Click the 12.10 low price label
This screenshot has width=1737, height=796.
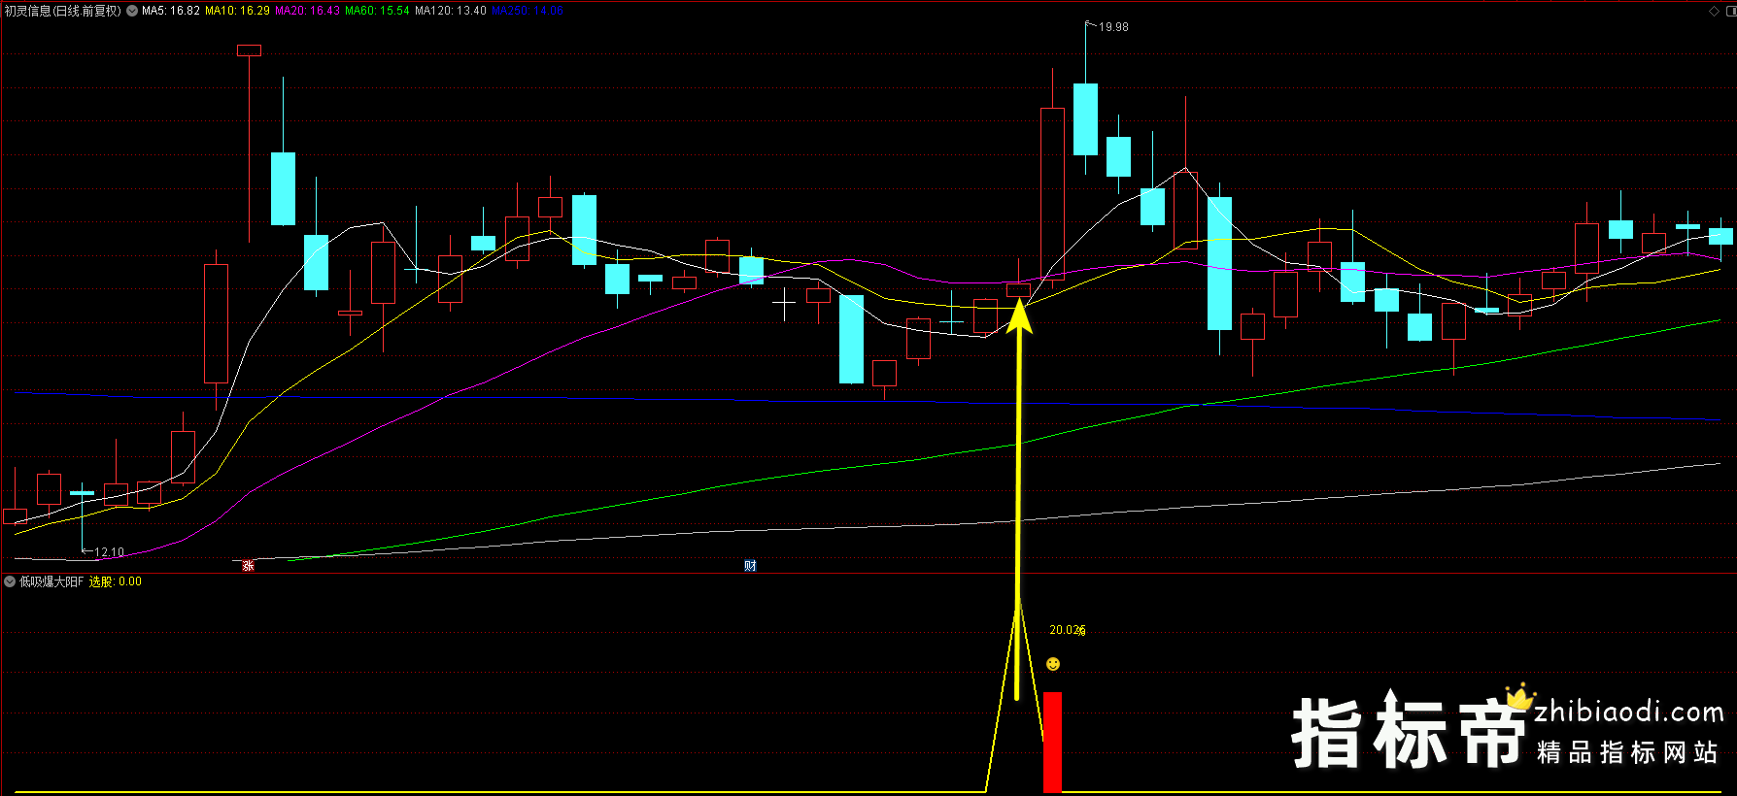click(x=109, y=552)
